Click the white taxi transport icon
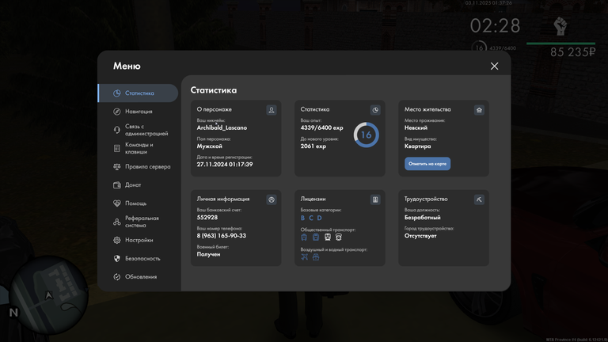Image resolution: width=608 pixels, height=342 pixels. (339, 237)
